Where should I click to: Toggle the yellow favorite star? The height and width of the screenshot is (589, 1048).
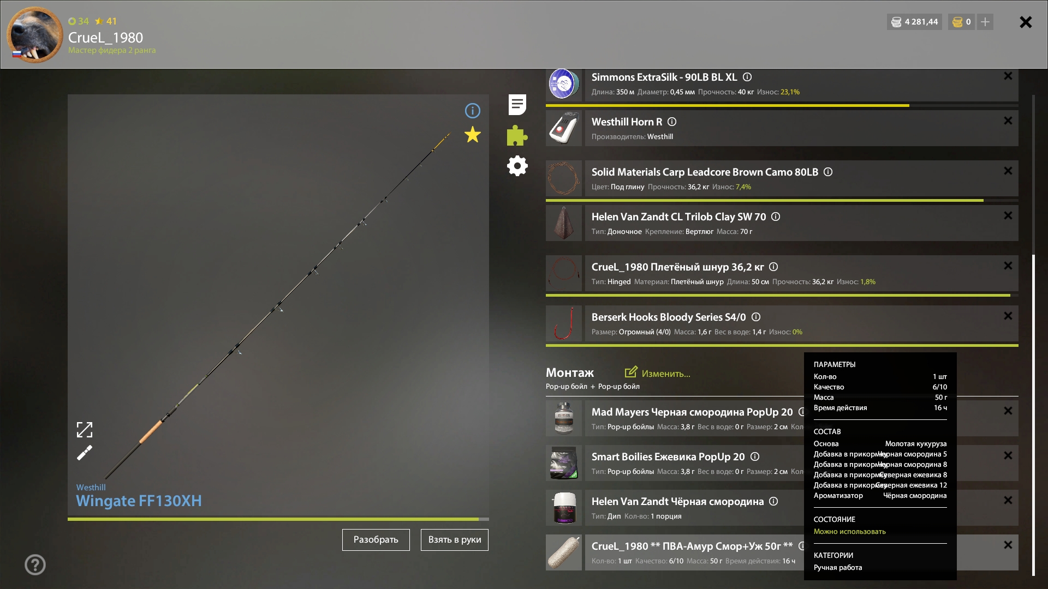pos(472,135)
